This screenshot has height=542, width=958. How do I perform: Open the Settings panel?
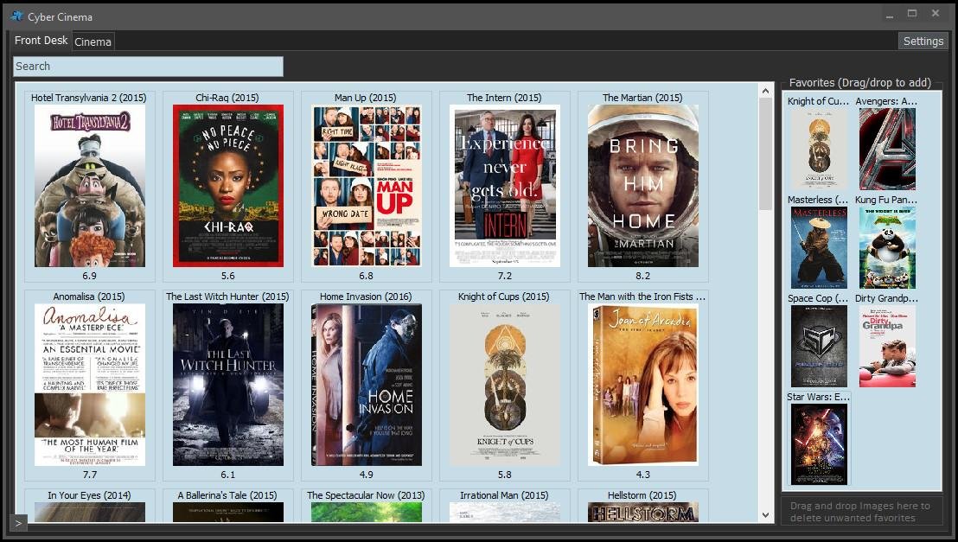click(x=923, y=41)
